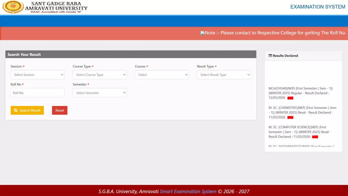Click inside the Roll No input field

[38, 93]
